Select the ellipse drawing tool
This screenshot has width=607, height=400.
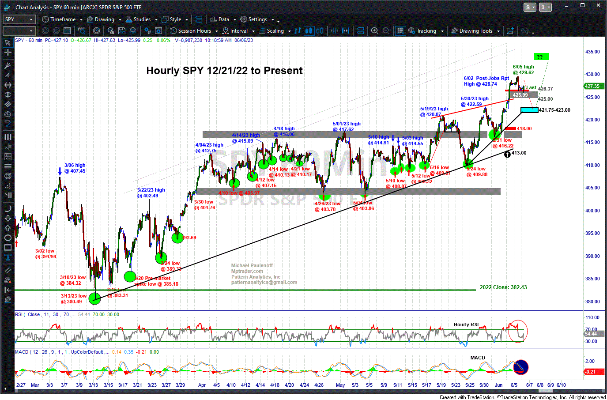pos(8,238)
